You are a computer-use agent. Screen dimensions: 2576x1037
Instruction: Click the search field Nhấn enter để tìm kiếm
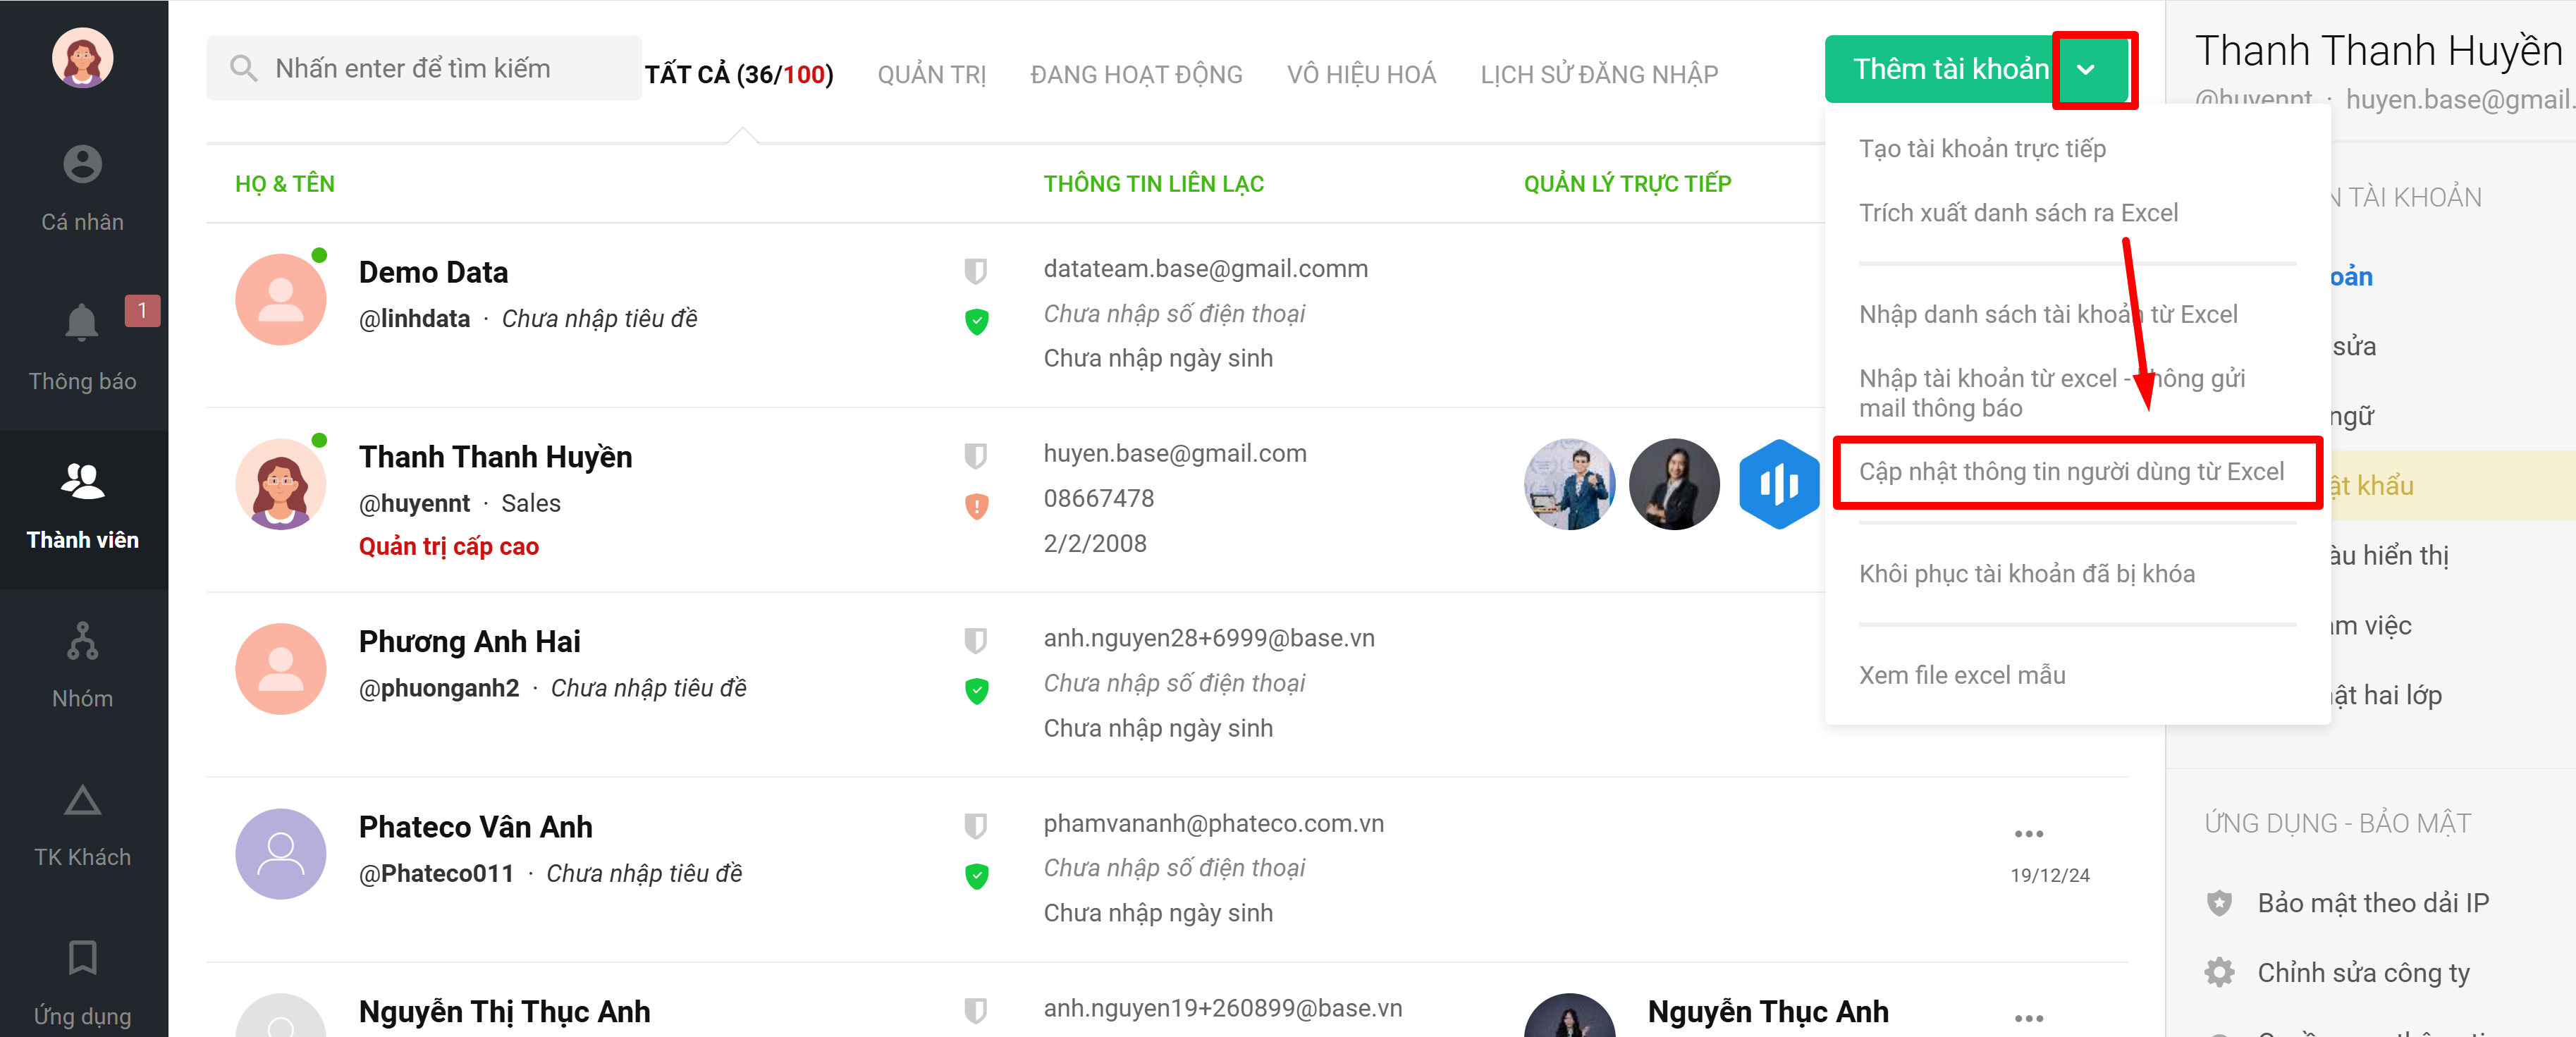[423, 68]
